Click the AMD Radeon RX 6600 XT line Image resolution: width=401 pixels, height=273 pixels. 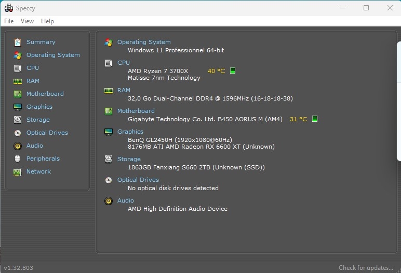(201, 147)
